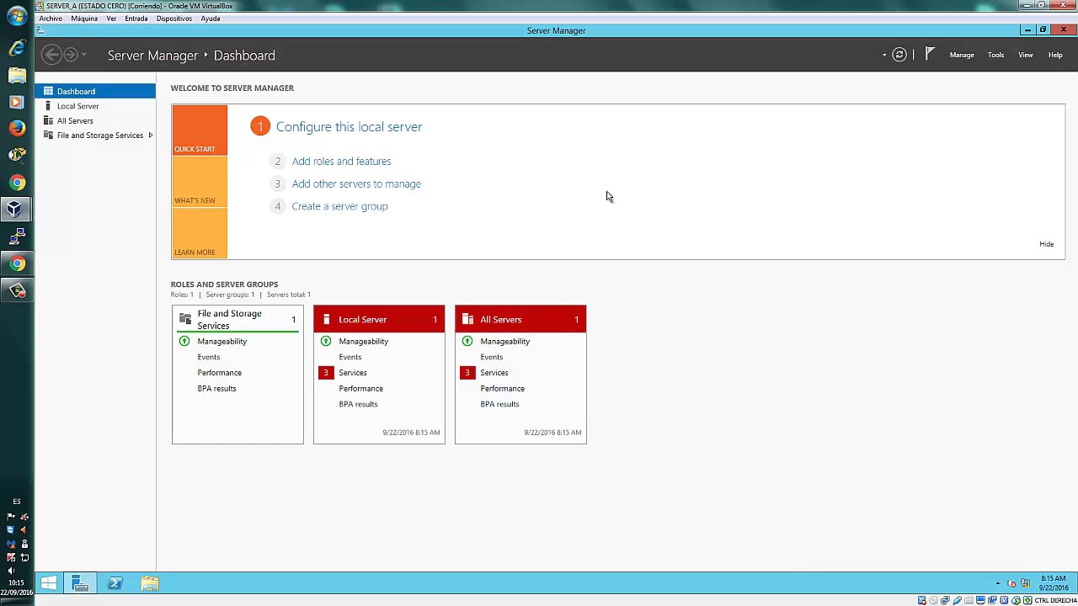Click VirtualBox cube icon on host taskbar

click(17, 209)
